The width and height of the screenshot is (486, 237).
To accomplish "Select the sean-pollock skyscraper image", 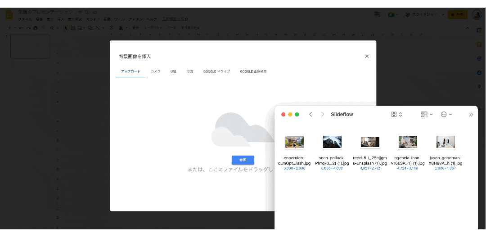I will 332,142.
